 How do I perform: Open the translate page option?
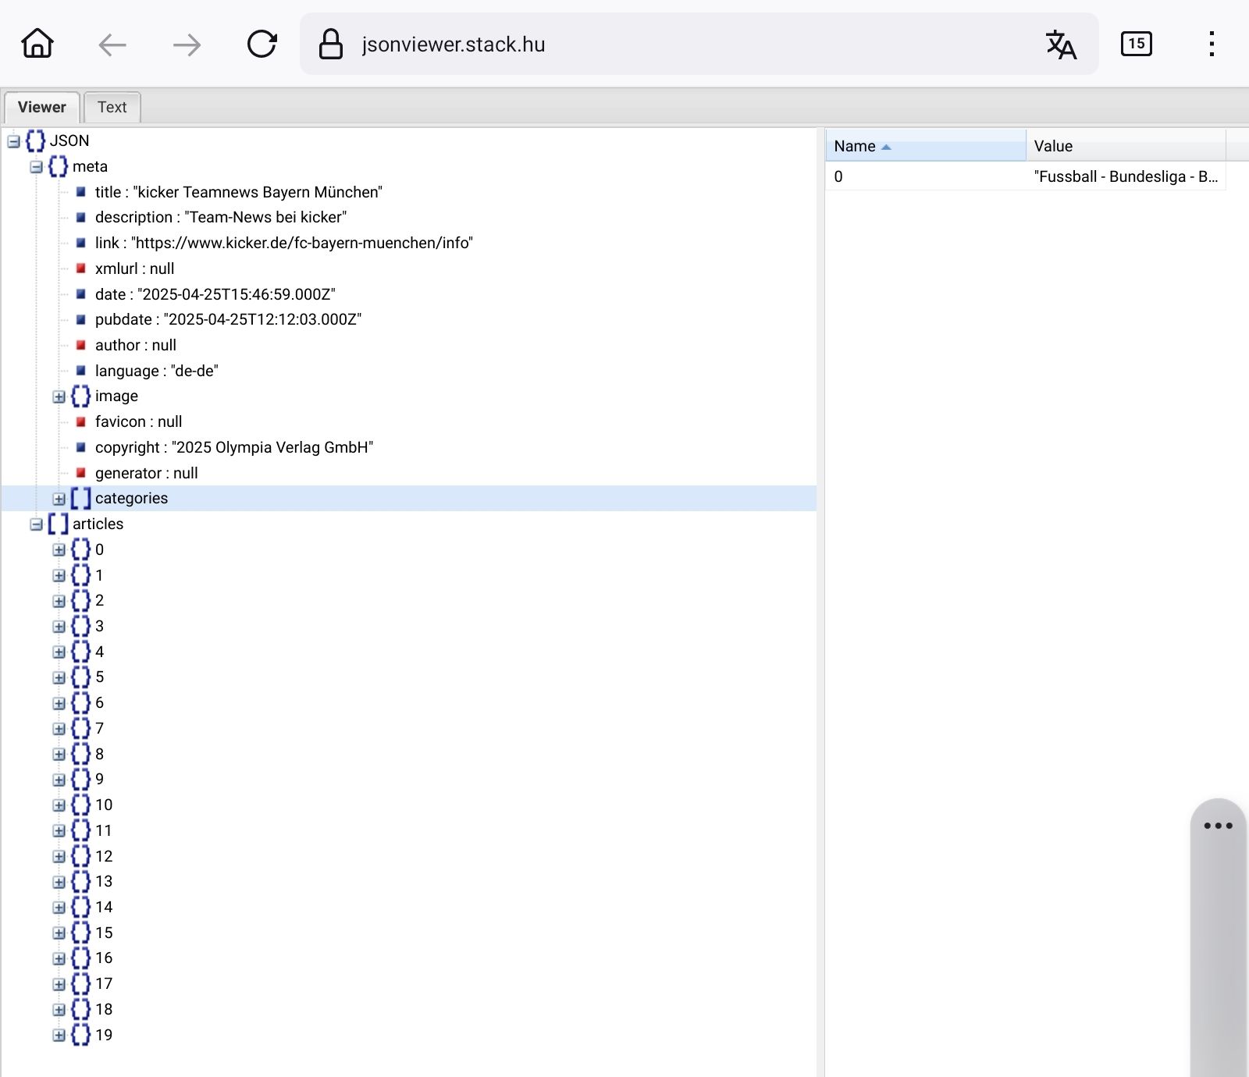pos(1060,44)
